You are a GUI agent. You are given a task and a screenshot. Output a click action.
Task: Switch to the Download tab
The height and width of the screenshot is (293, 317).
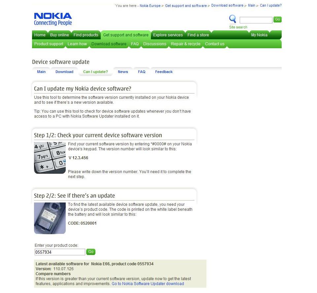(x=64, y=72)
